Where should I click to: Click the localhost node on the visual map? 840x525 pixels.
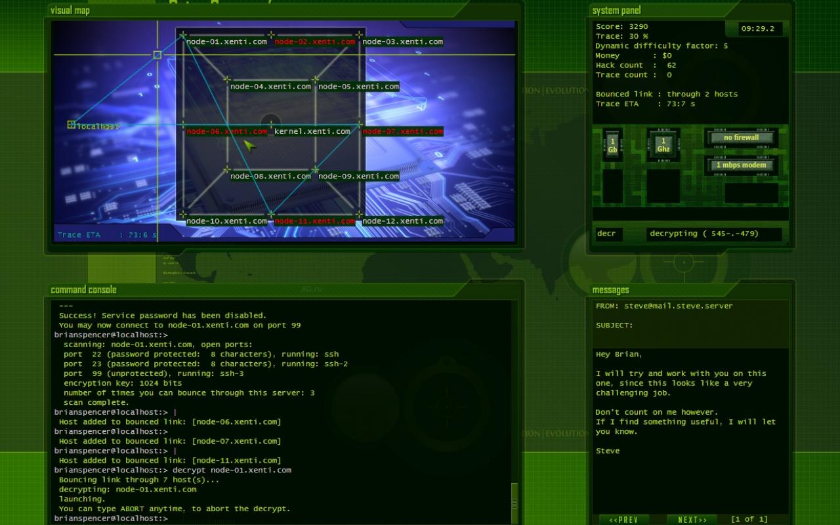click(72, 125)
